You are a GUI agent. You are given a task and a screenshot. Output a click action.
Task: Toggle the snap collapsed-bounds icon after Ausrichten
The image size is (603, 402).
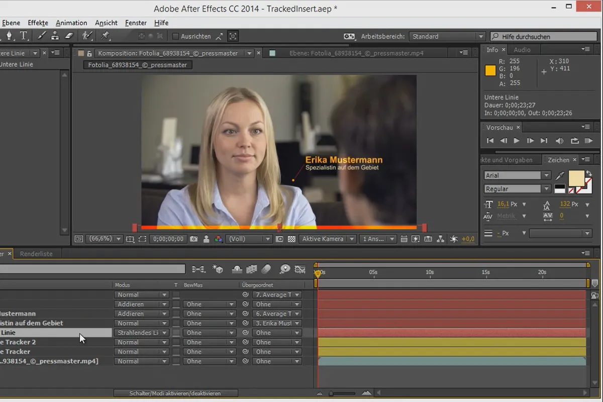[x=233, y=36]
